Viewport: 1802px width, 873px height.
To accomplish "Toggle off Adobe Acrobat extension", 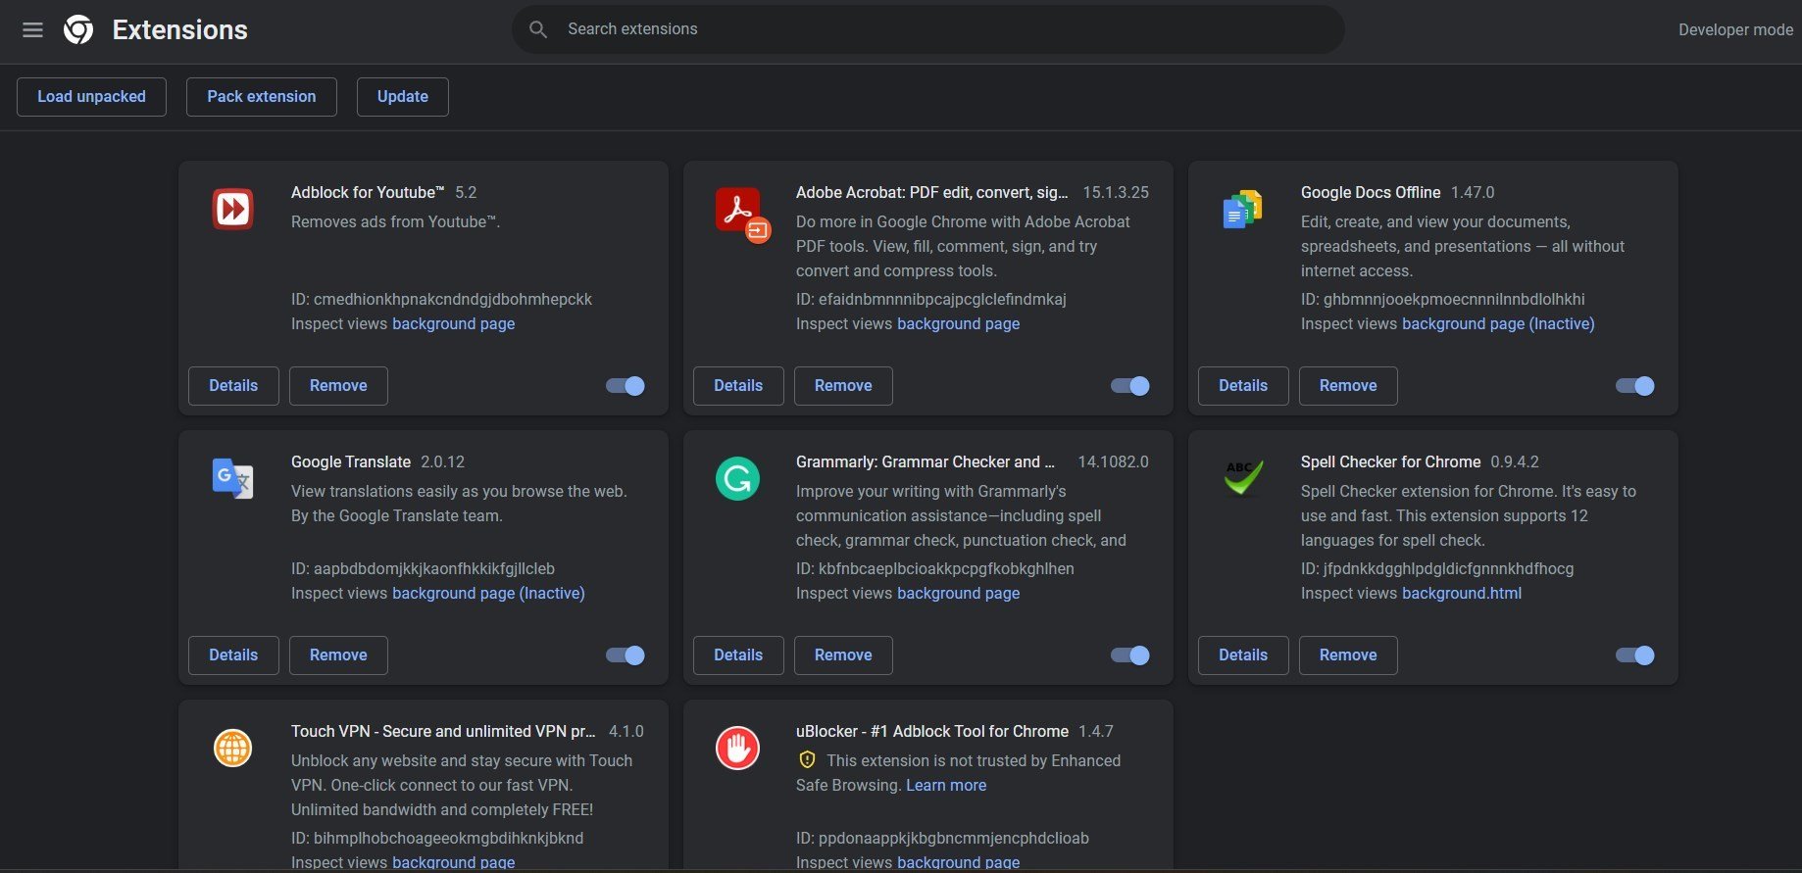I will 1130,386.
